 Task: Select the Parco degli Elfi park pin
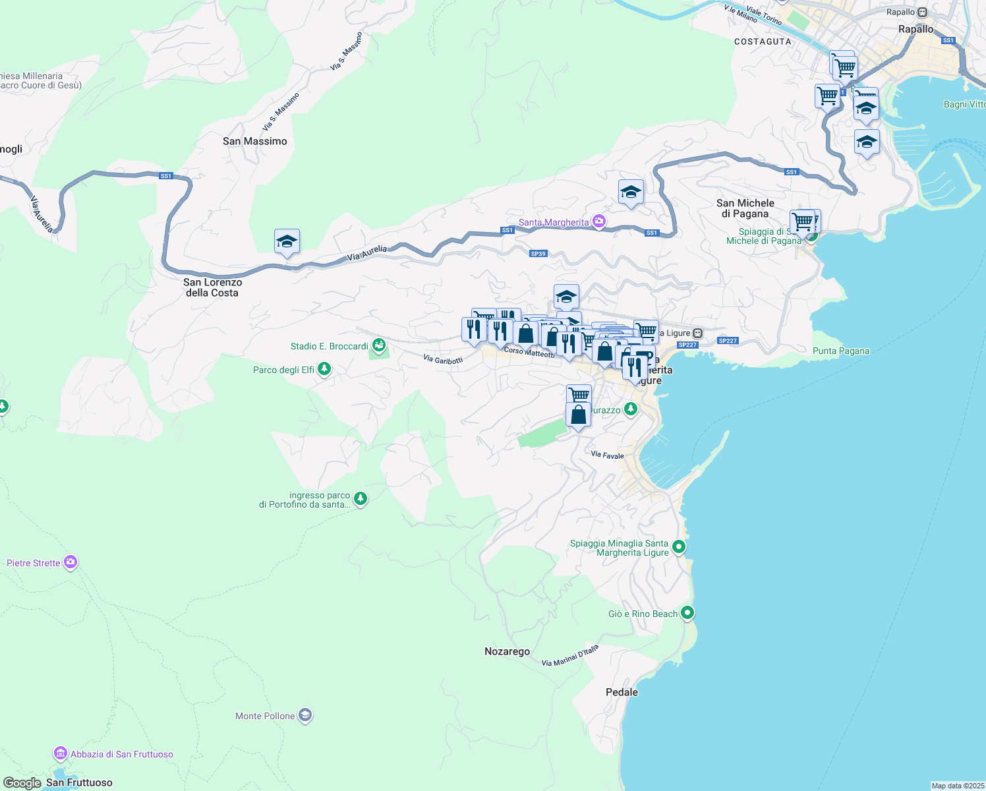324,369
